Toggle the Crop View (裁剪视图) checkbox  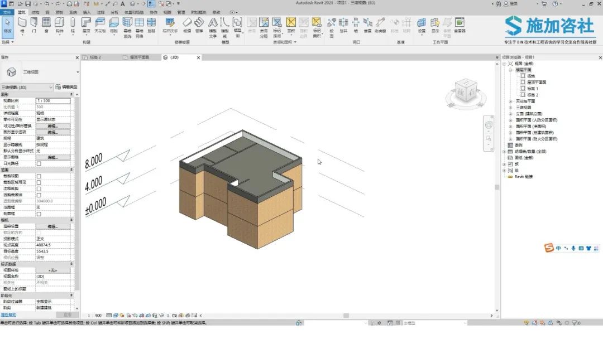[x=39, y=176]
